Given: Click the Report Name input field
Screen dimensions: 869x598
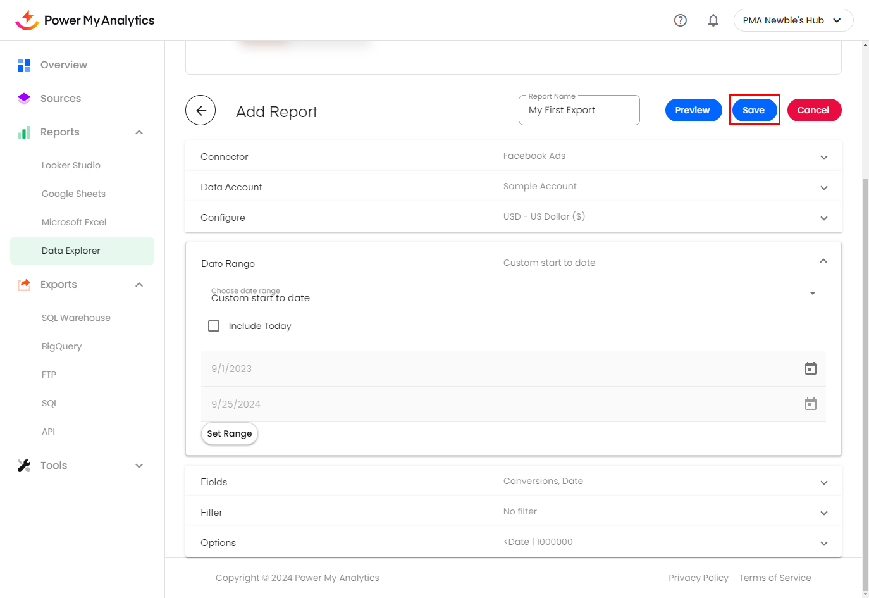Looking at the screenshot, I should click(x=579, y=111).
